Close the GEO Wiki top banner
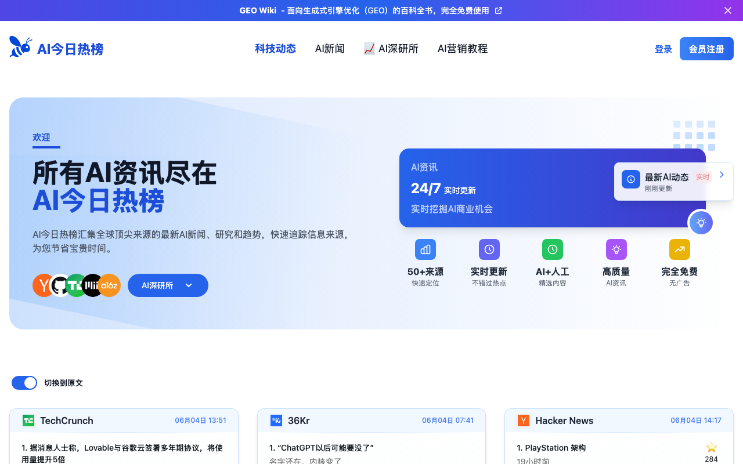Screen dimensions: 743x464 pos(728,10)
